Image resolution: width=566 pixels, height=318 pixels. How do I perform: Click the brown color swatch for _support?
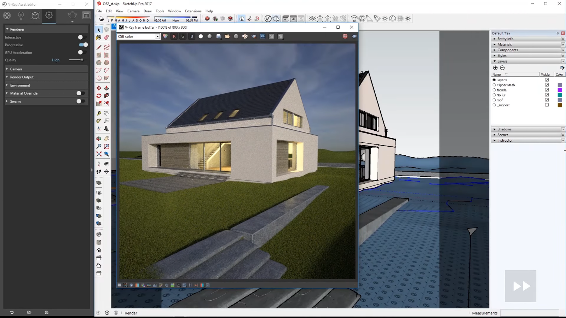(560, 105)
